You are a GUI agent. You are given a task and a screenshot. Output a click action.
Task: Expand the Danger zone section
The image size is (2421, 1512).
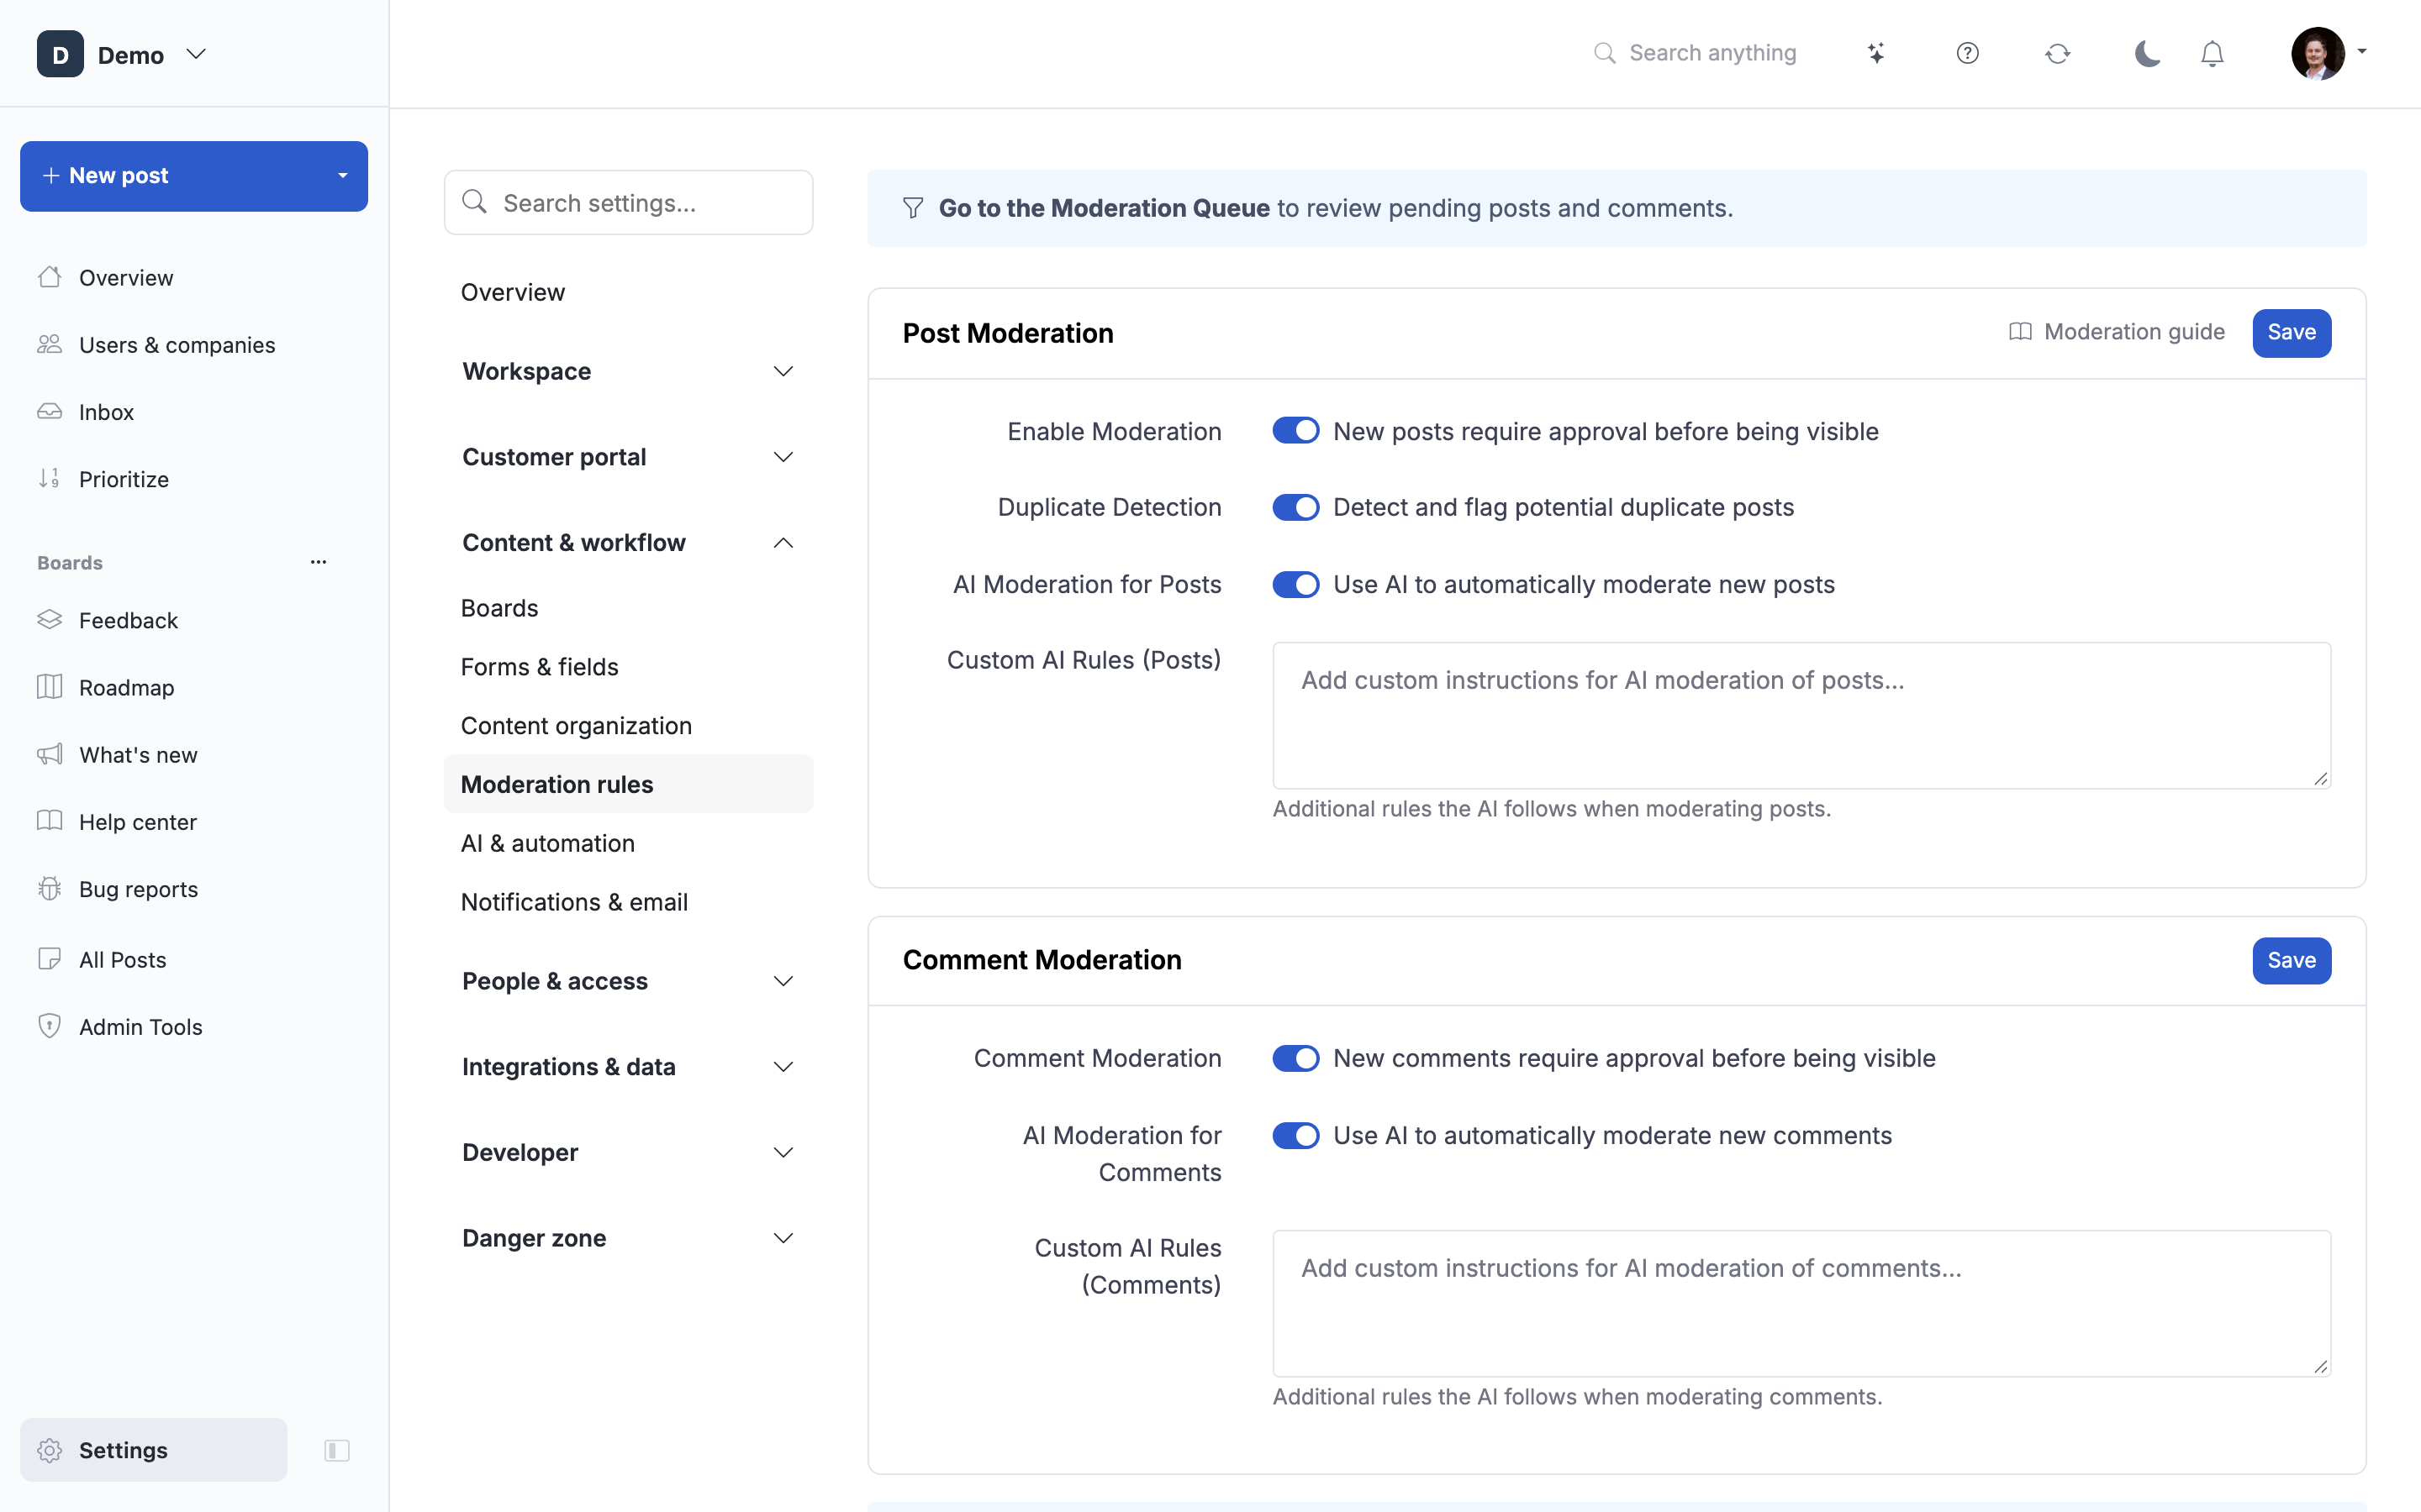(x=628, y=1238)
